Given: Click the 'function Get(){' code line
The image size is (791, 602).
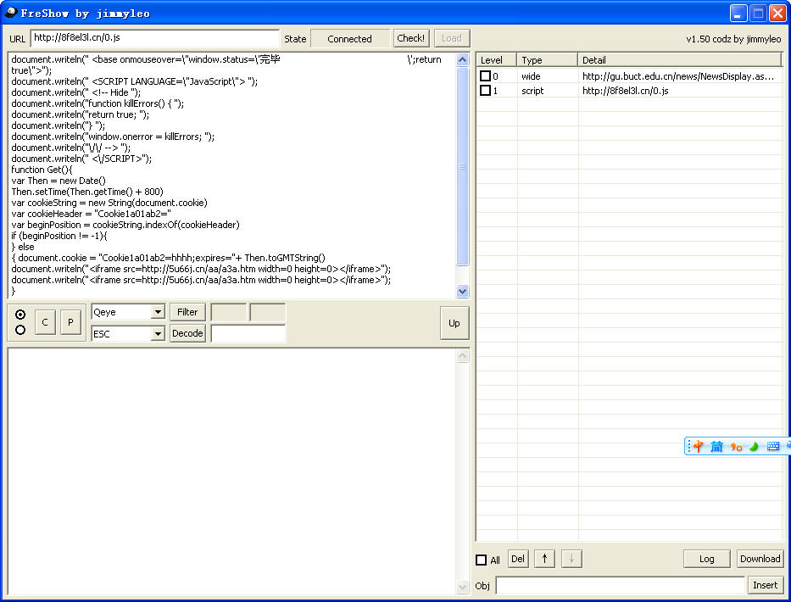Looking at the screenshot, I should [42, 170].
